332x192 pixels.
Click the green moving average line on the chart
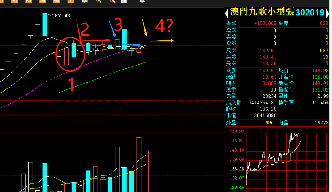[x=103, y=77]
